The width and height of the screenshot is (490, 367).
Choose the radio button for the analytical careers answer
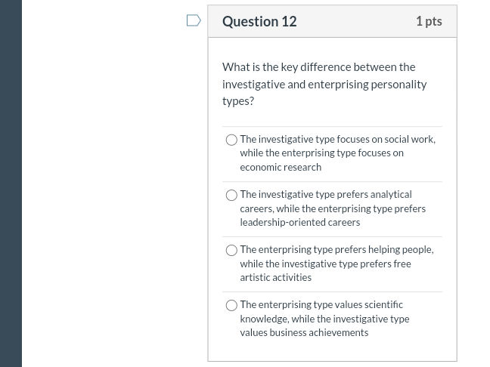pyautogui.click(x=231, y=195)
